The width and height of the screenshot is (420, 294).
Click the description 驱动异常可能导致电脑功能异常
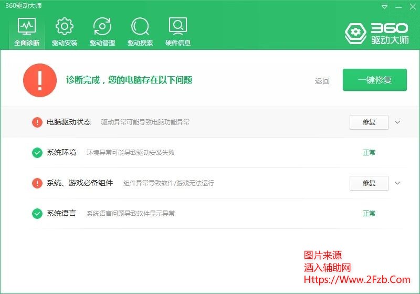click(x=145, y=122)
